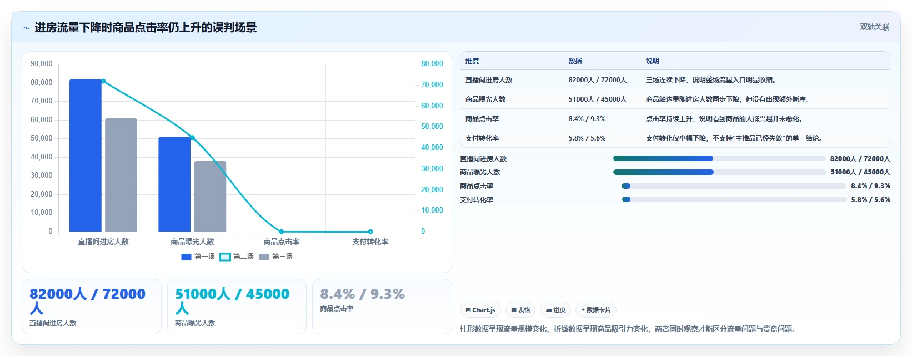The width and height of the screenshot is (912, 356).
Task: Select the 数据卡片 tag chip
Action: (x=596, y=310)
